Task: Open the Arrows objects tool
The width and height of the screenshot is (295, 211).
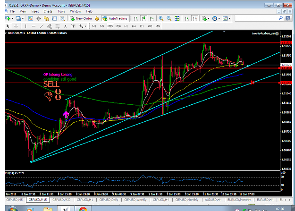Action: pyautogui.click(x=81, y=26)
